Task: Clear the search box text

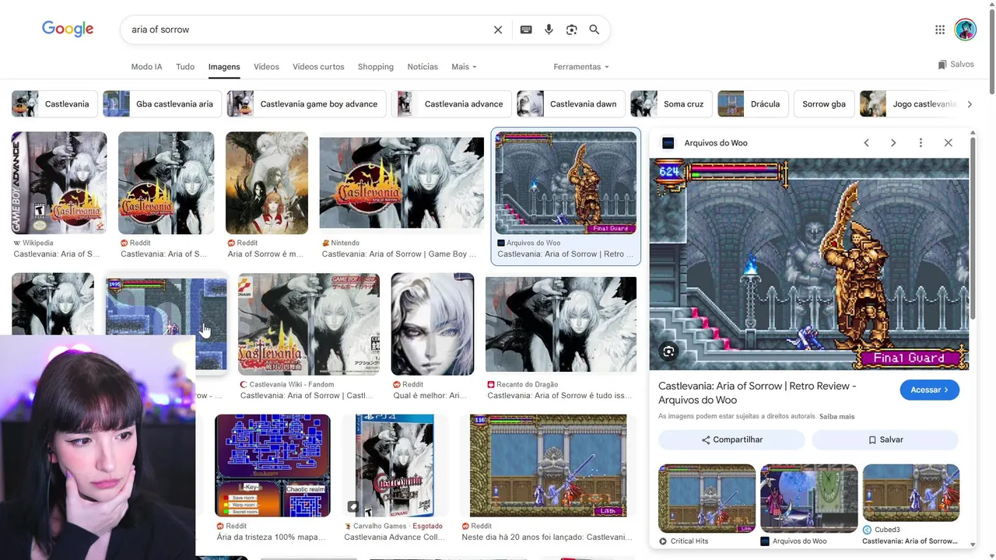Action: pyautogui.click(x=498, y=30)
